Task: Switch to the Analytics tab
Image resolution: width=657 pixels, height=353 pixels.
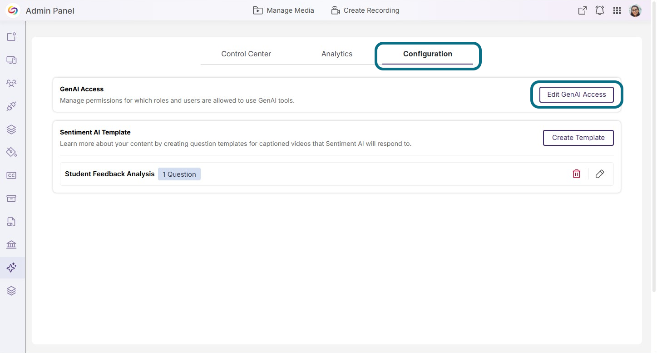Action: pyautogui.click(x=337, y=54)
